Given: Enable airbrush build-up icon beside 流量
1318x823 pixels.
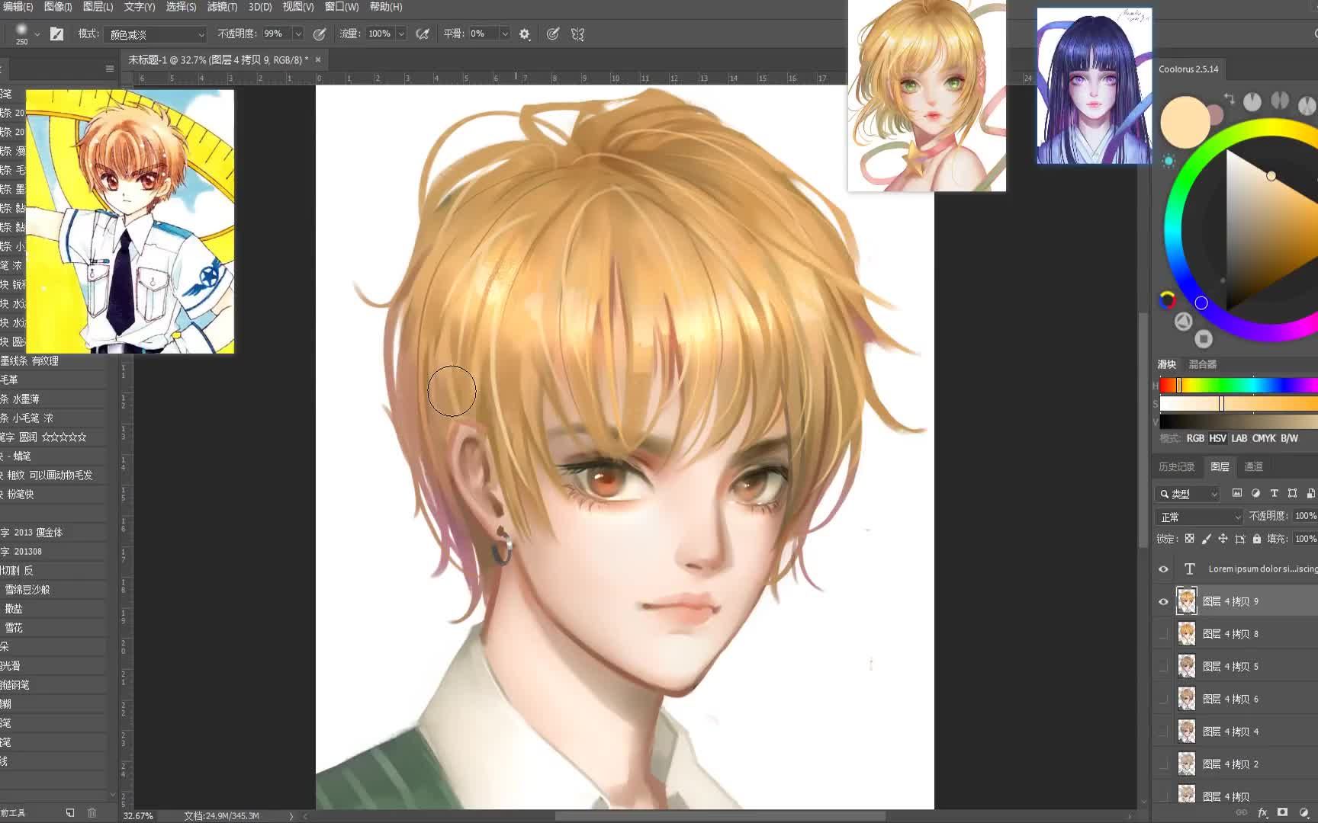Looking at the screenshot, I should click(x=422, y=34).
